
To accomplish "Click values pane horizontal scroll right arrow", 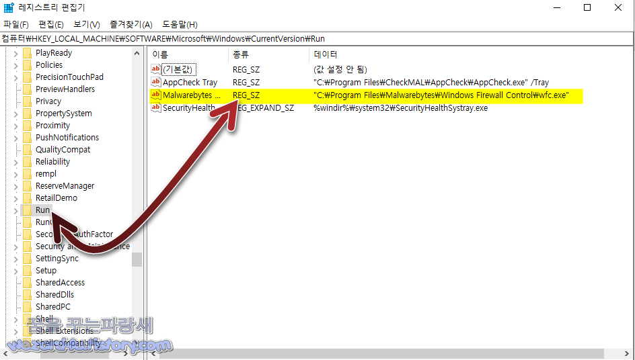I will point(626,354).
